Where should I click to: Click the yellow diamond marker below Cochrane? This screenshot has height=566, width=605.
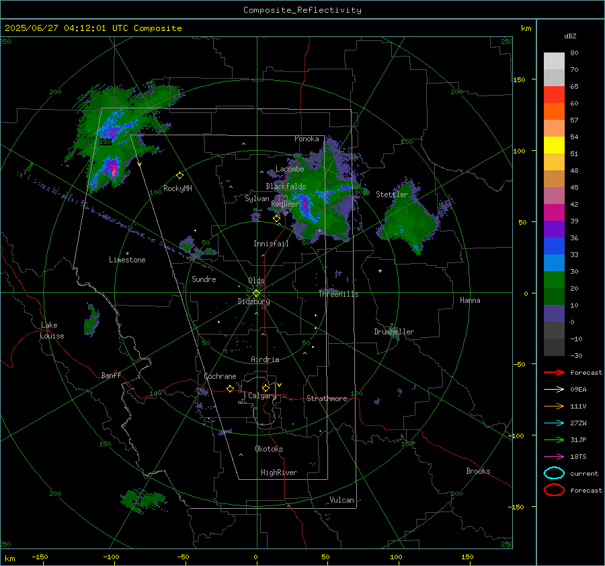(230, 389)
